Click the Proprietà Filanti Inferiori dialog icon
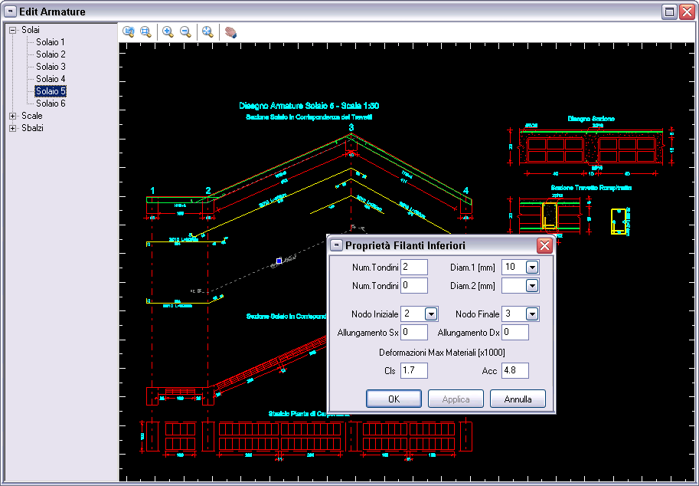Viewport: 699px width, 486px height. (x=336, y=245)
